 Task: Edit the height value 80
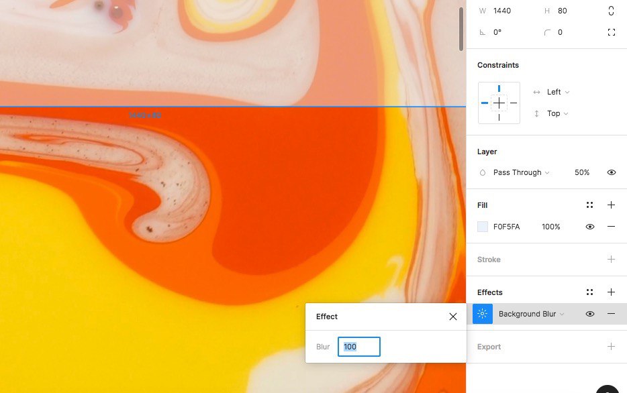pyautogui.click(x=563, y=11)
